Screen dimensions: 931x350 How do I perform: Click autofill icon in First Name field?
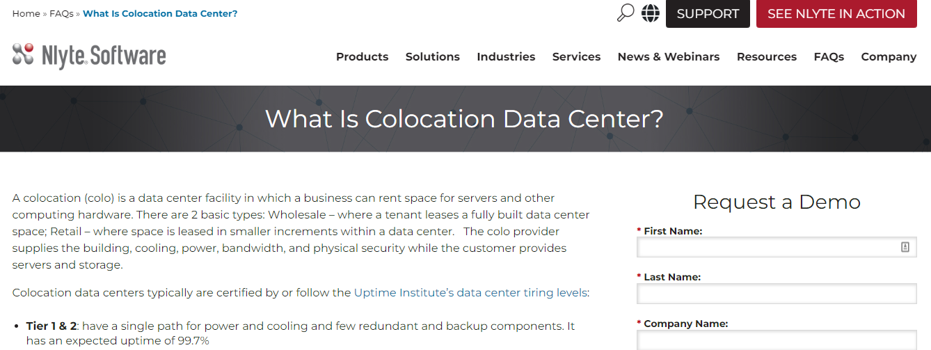tap(905, 247)
